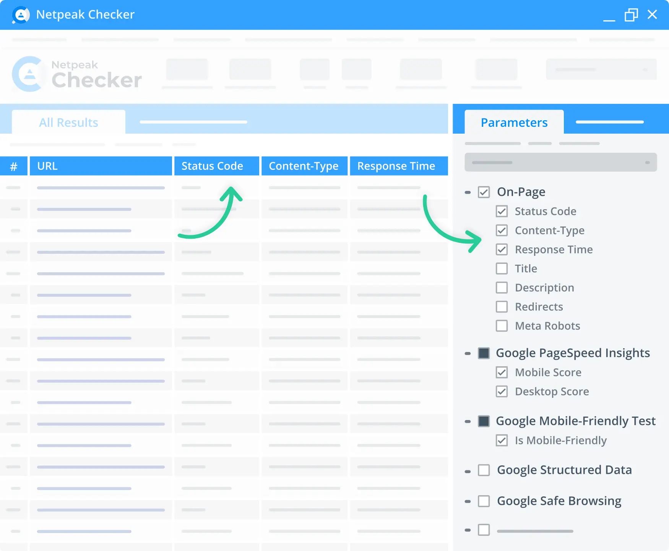Uncheck the Mobile Score parameter

(502, 372)
